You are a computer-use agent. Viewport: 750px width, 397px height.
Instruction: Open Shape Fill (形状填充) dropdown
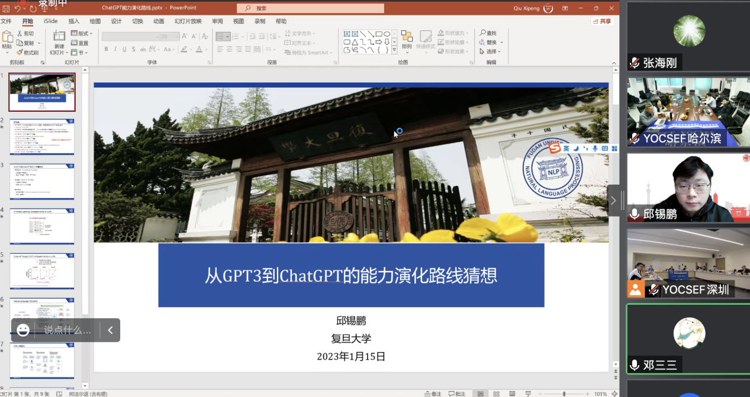(453, 33)
